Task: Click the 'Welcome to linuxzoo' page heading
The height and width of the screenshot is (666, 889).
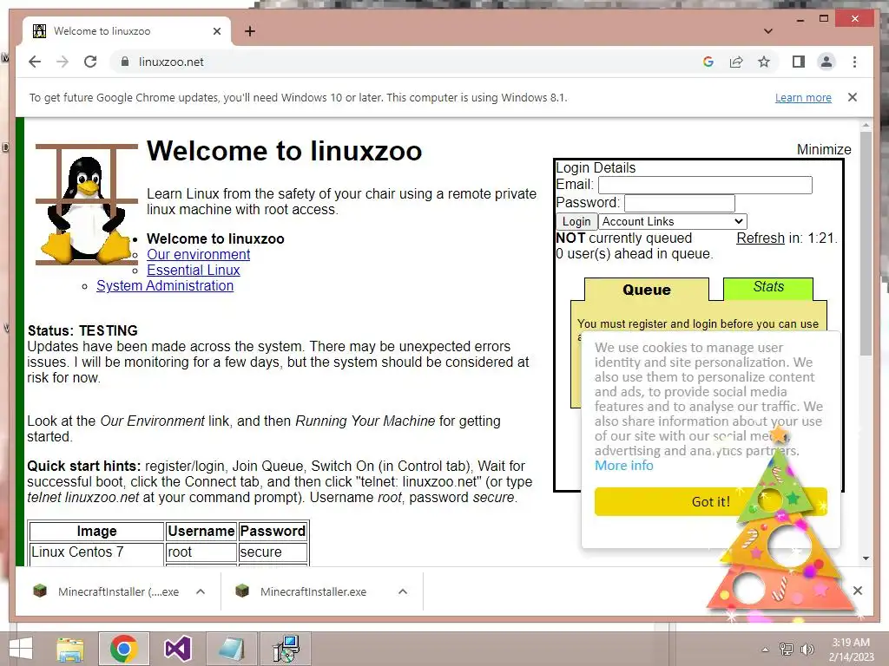Action: click(x=284, y=151)
